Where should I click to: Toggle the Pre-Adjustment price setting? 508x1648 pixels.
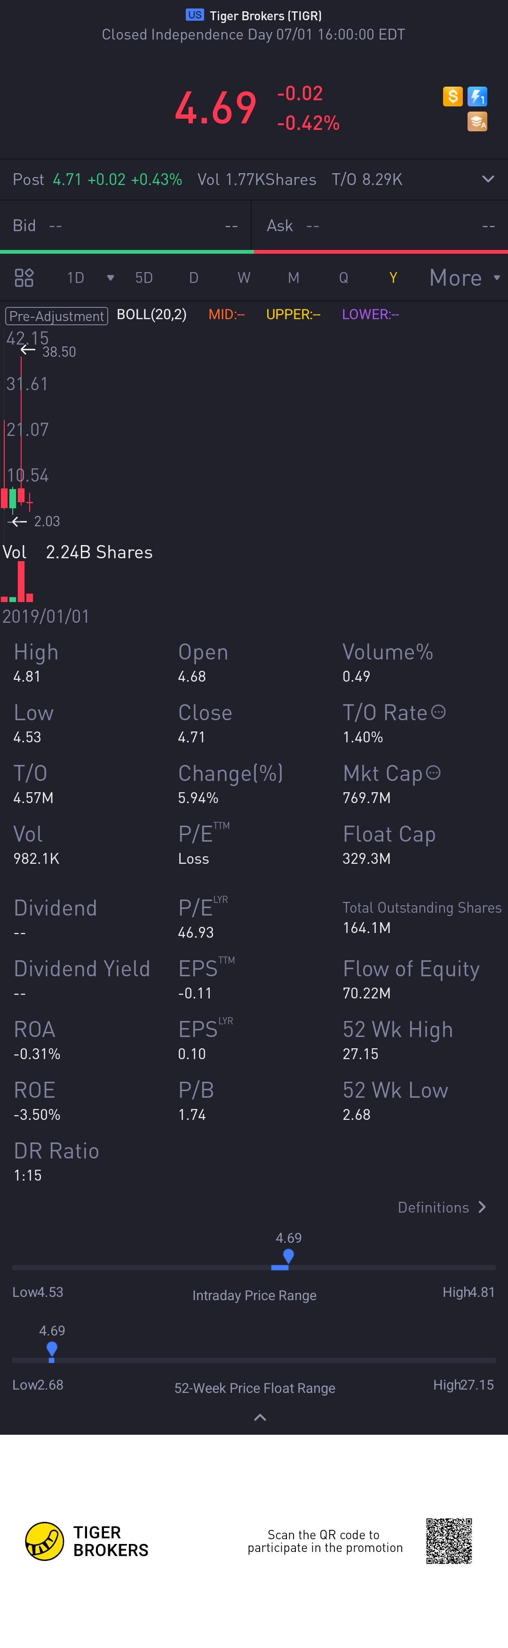(x=56, y=315)
